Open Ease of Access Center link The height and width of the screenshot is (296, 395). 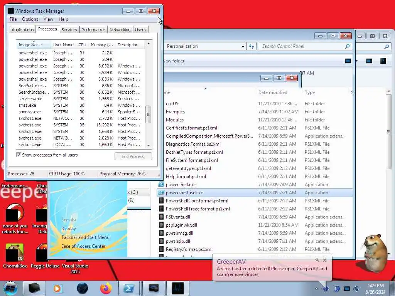(83, 246)
